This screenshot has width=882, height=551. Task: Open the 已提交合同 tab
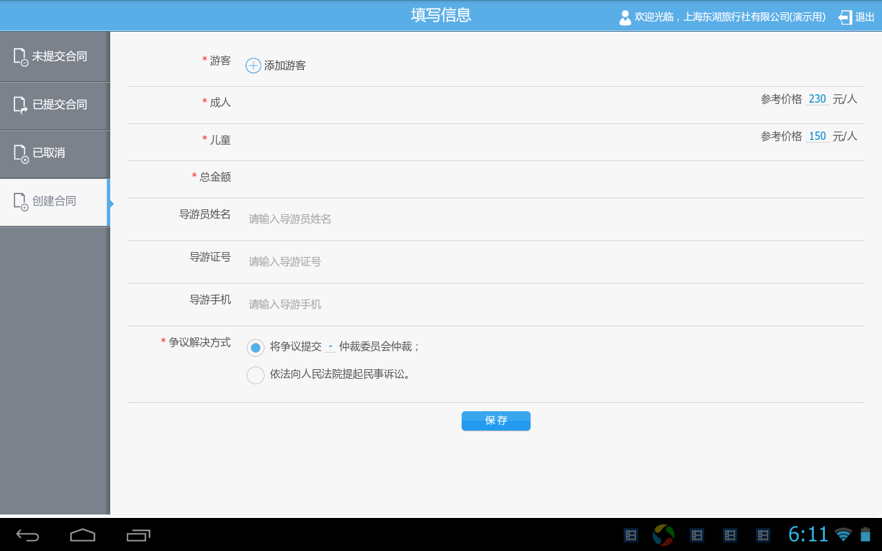(x=55, y=105)
